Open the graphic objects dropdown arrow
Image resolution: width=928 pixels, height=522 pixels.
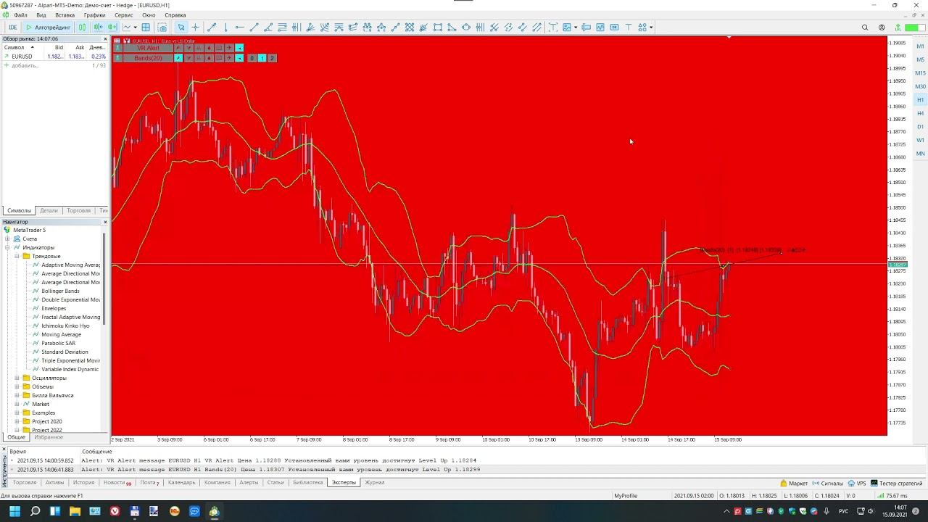pos(575,28)
